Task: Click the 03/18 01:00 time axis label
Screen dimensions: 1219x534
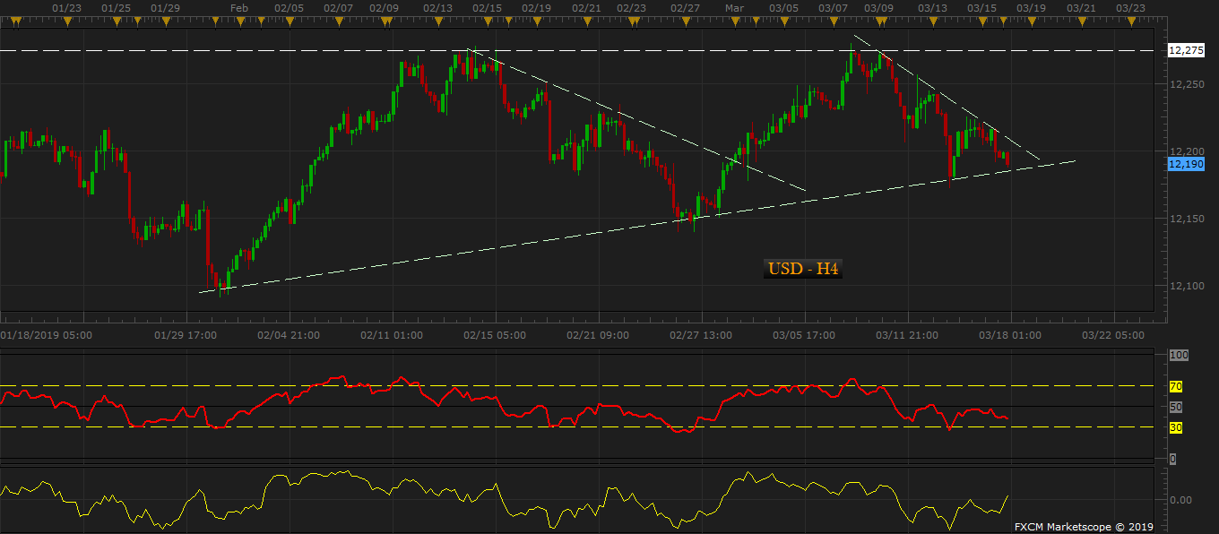Action: (1010, 335)
